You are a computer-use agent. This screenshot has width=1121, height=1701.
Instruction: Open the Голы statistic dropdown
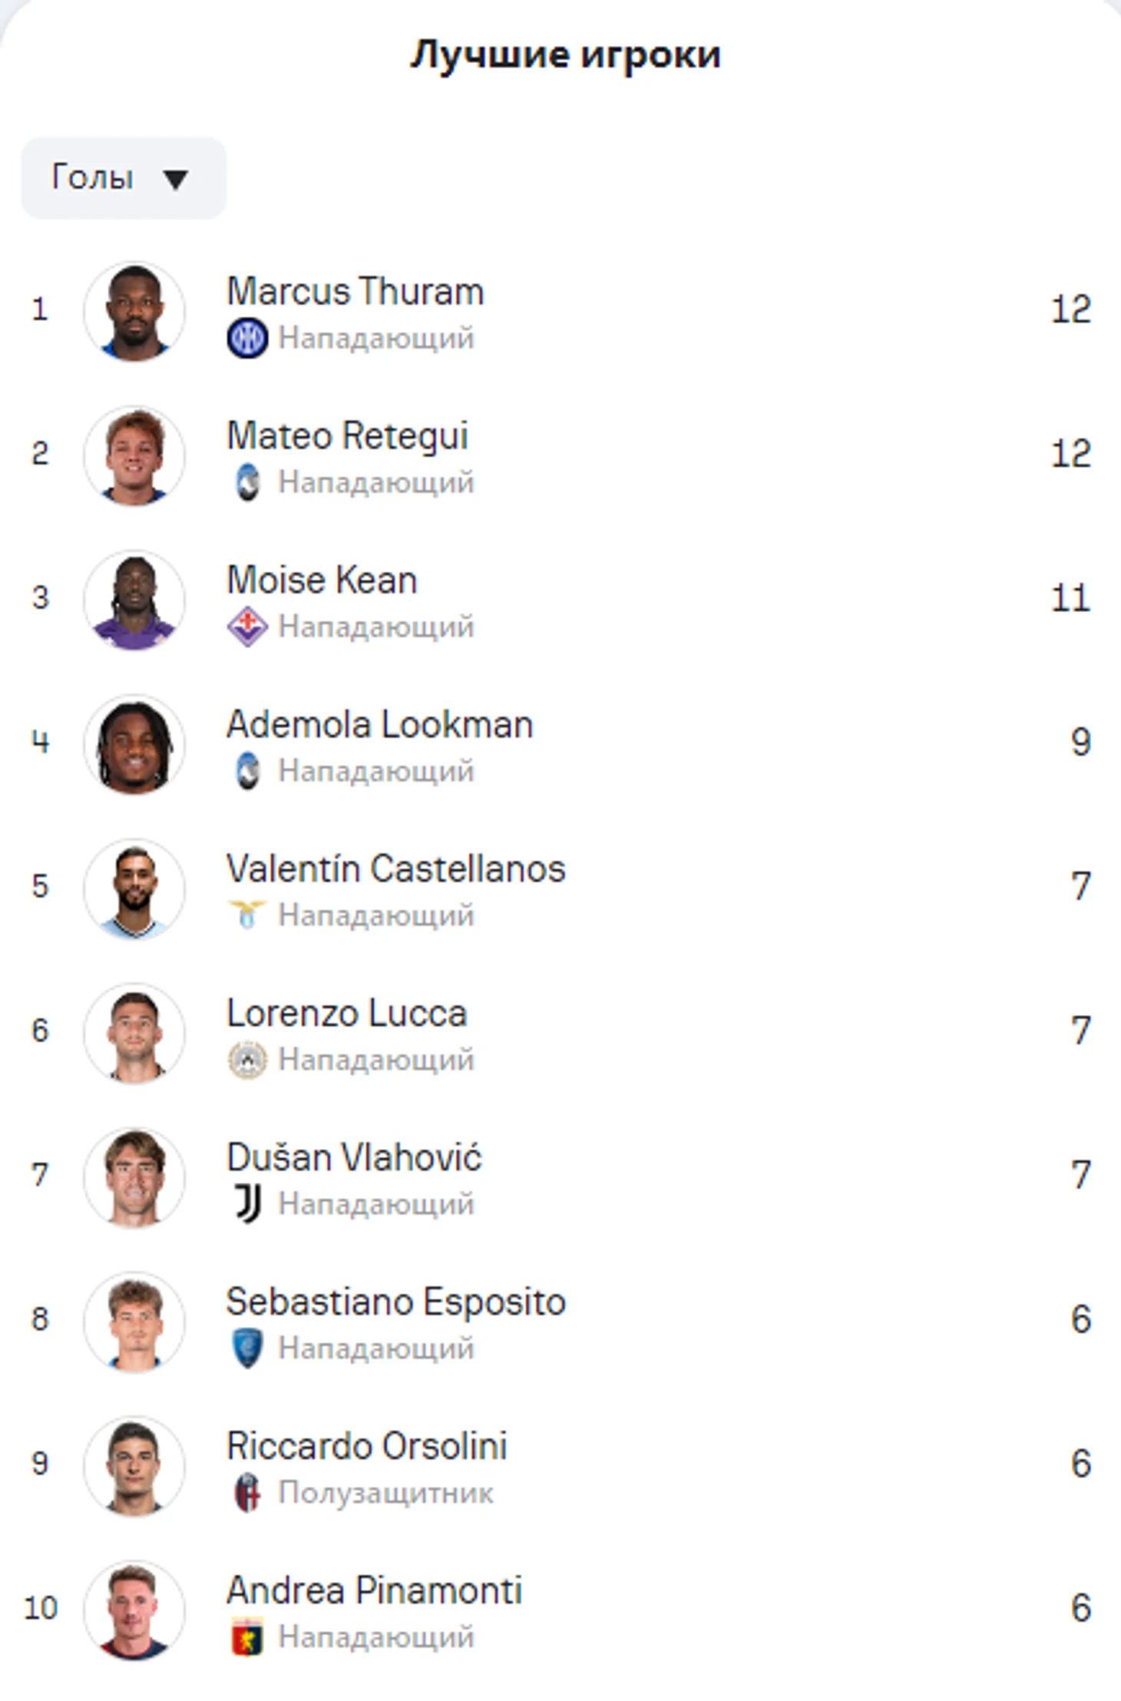[x=124, y=178]
